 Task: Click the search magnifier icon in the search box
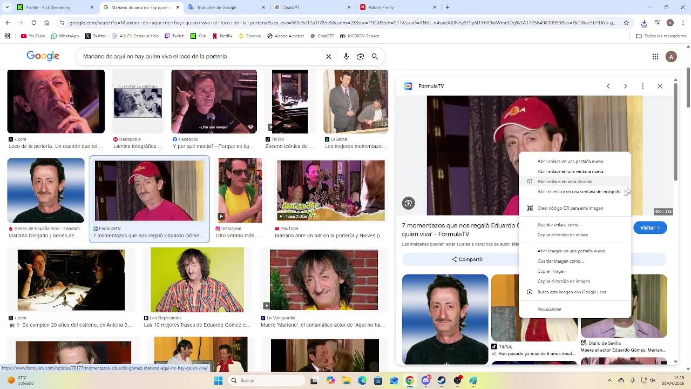pos(375,57)
